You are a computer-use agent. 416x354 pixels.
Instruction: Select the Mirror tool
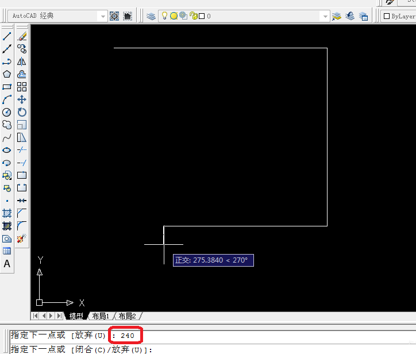coord(22,61)
